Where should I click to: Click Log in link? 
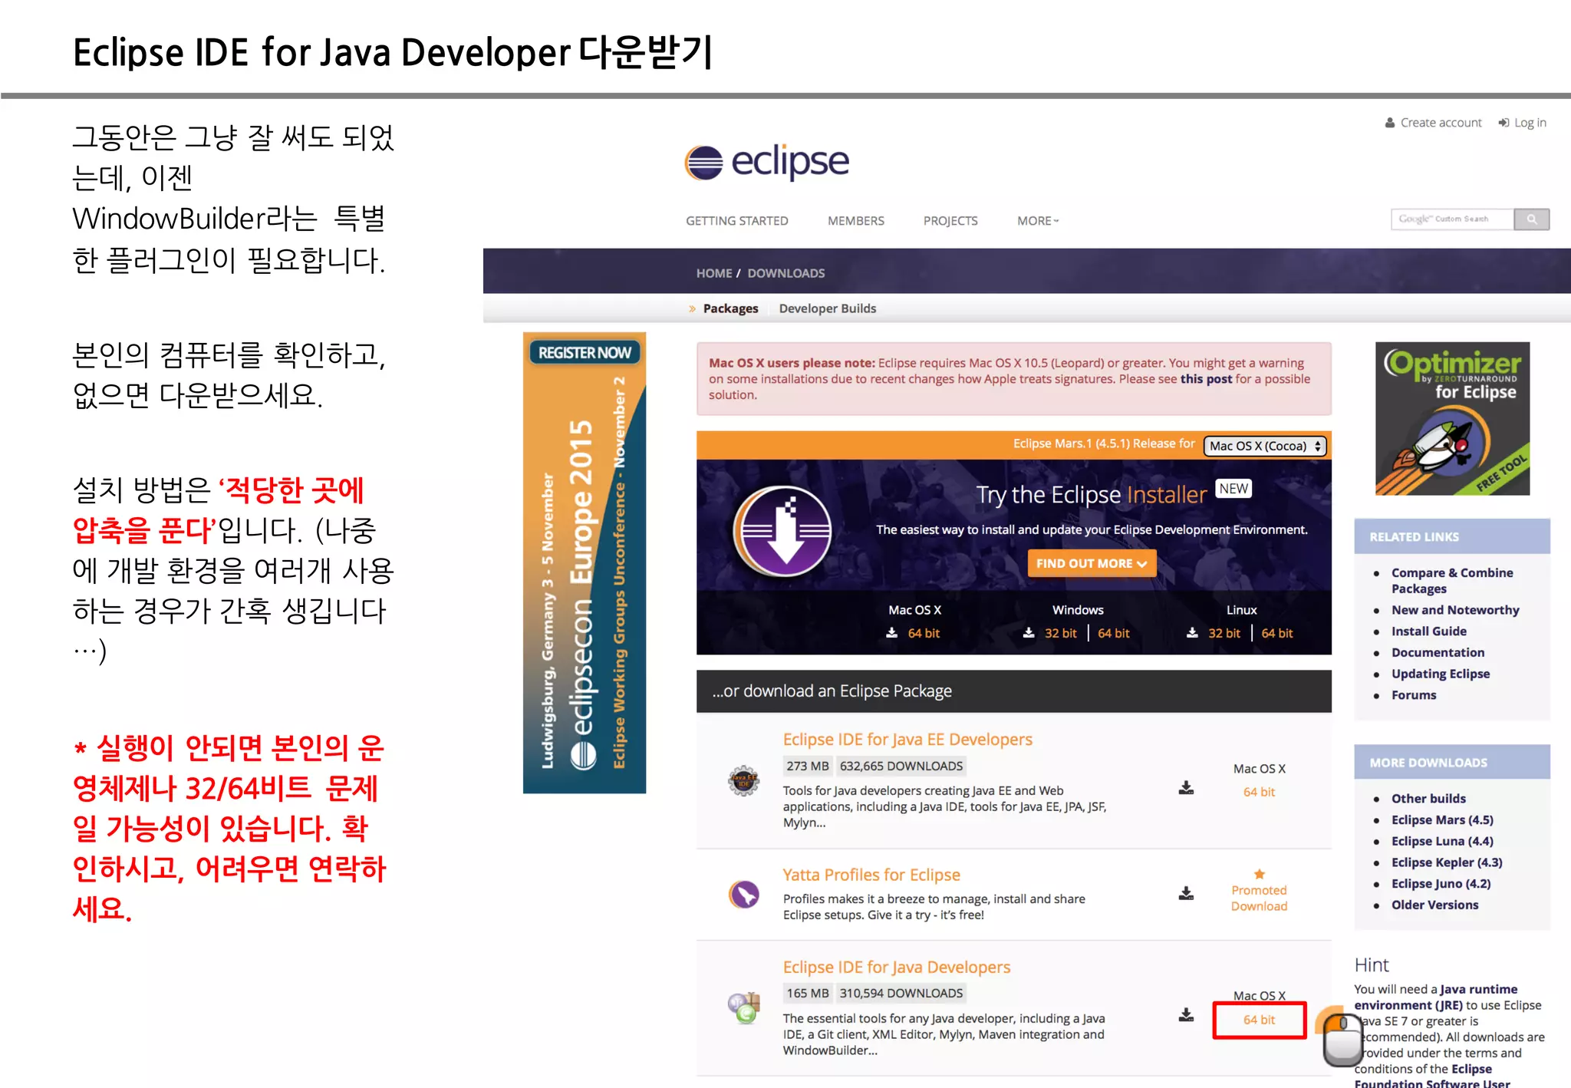click(1530, 123)
